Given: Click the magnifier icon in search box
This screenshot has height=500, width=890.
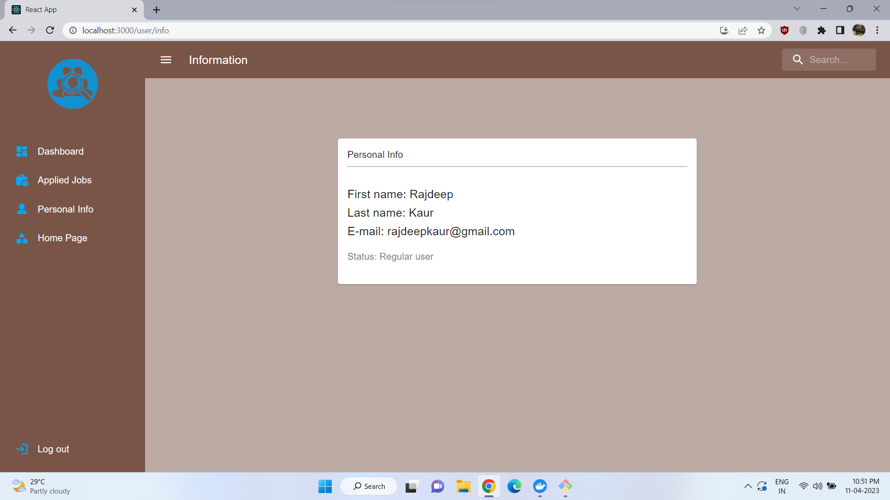Looking at the screenshot, I should (x=798, y=60).
